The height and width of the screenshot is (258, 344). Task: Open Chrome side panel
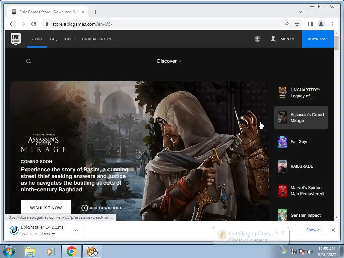(x=310, y=24)
